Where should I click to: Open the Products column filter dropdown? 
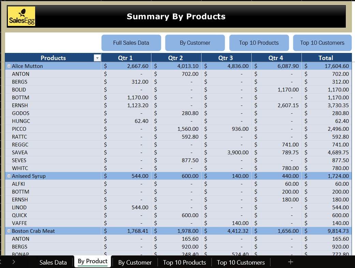[x=98, y=58]
